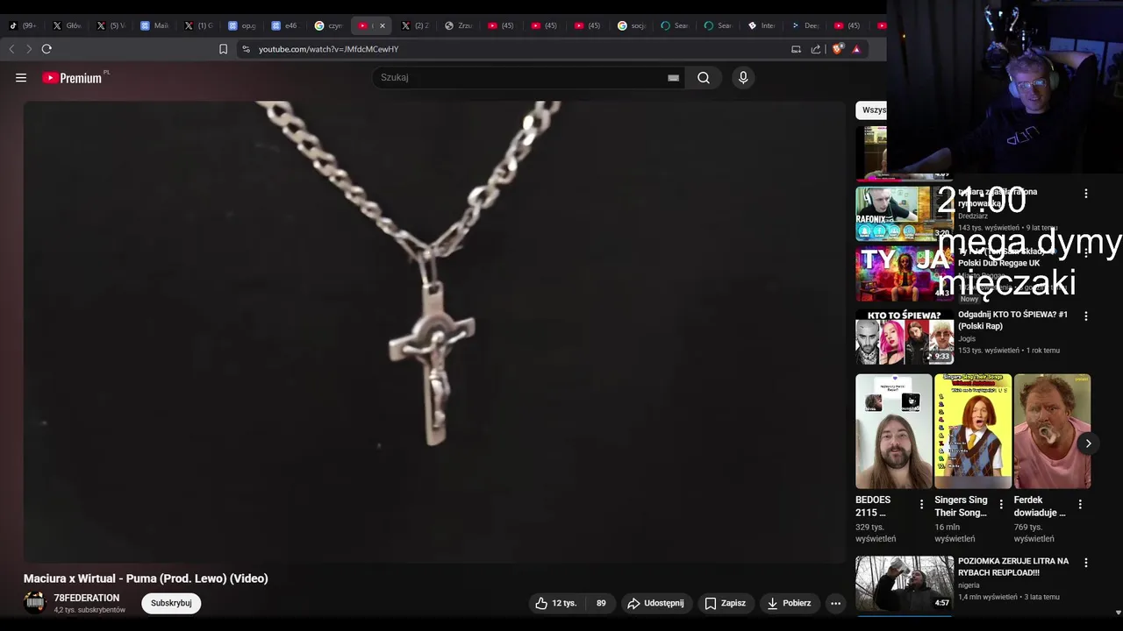Viewport: 1123px width, 631px height.
Task: Click the cast/media icon in address bar
Action: [x=796, y=49]
